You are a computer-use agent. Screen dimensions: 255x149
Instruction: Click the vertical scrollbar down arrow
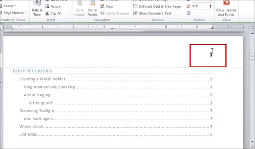252,142
